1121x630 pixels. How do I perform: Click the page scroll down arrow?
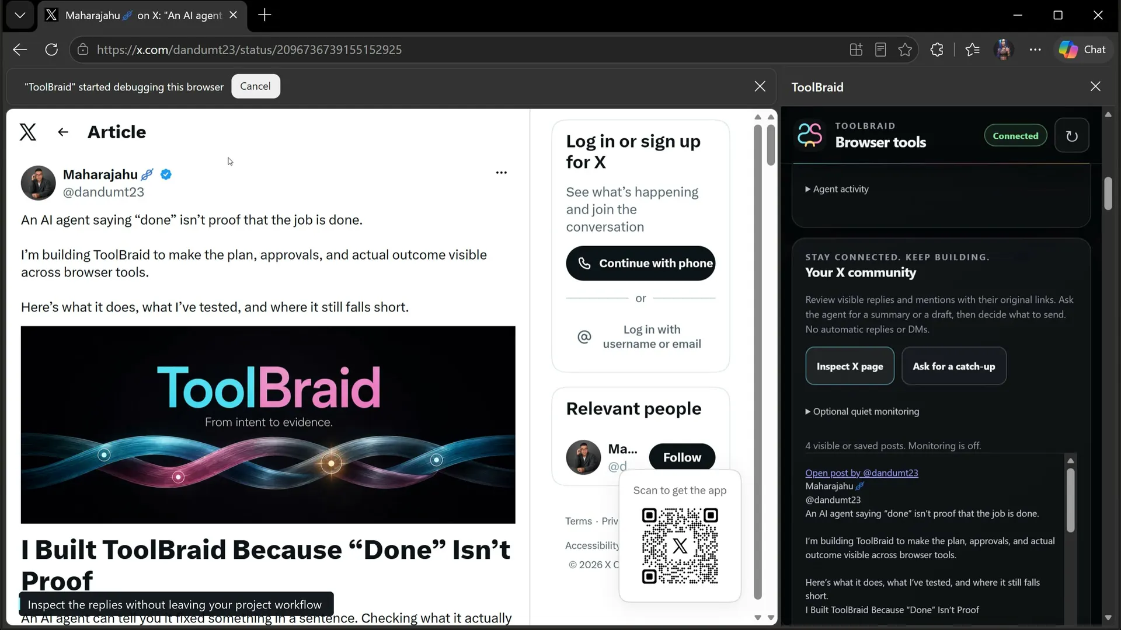[771, 617]
